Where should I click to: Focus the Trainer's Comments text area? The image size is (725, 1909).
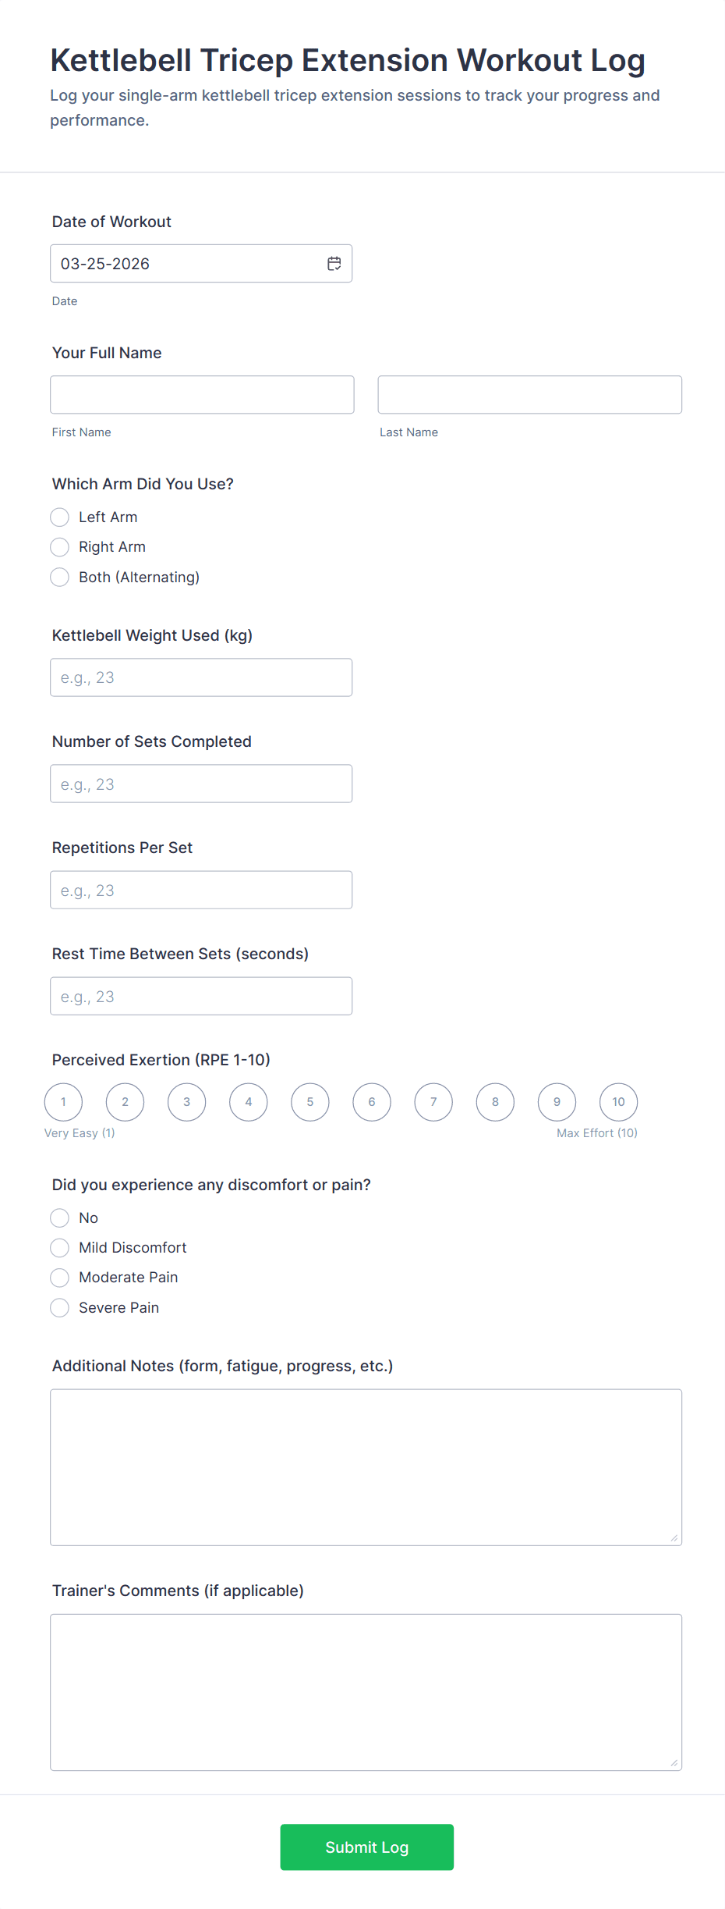click(x=366, y=1692)
